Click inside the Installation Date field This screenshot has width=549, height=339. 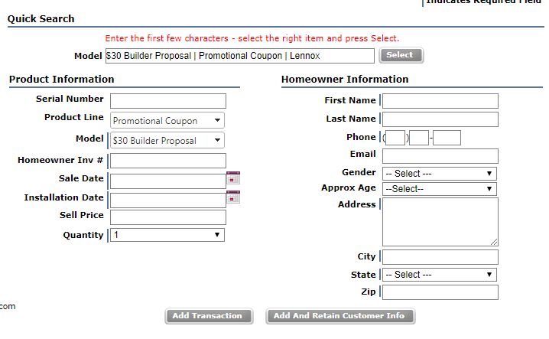click(168, 200)
